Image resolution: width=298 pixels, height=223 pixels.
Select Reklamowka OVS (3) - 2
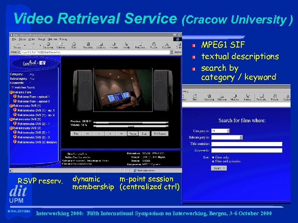[x=31, y=137]
